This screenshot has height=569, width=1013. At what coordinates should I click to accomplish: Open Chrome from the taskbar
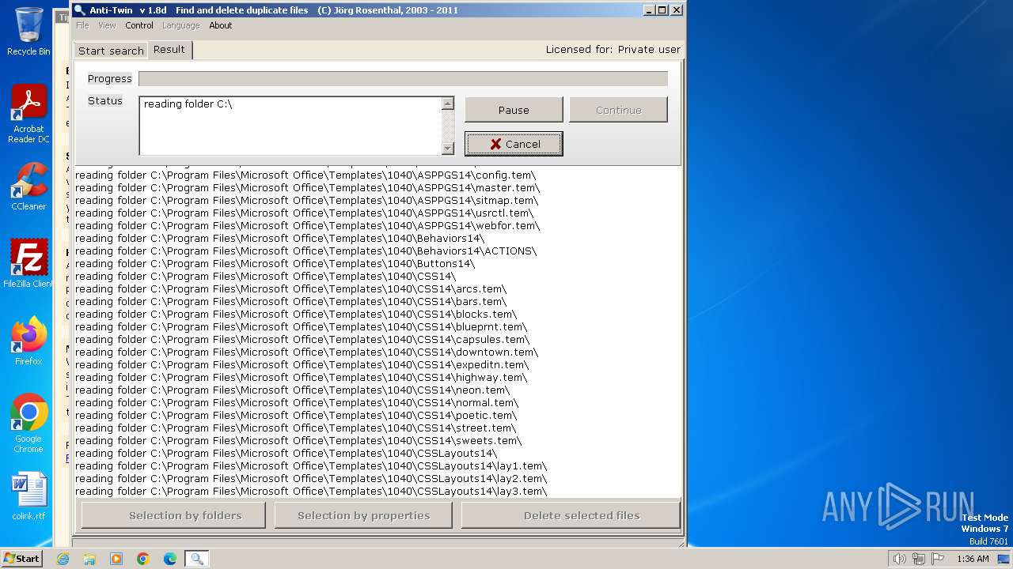tap(143, 559)
